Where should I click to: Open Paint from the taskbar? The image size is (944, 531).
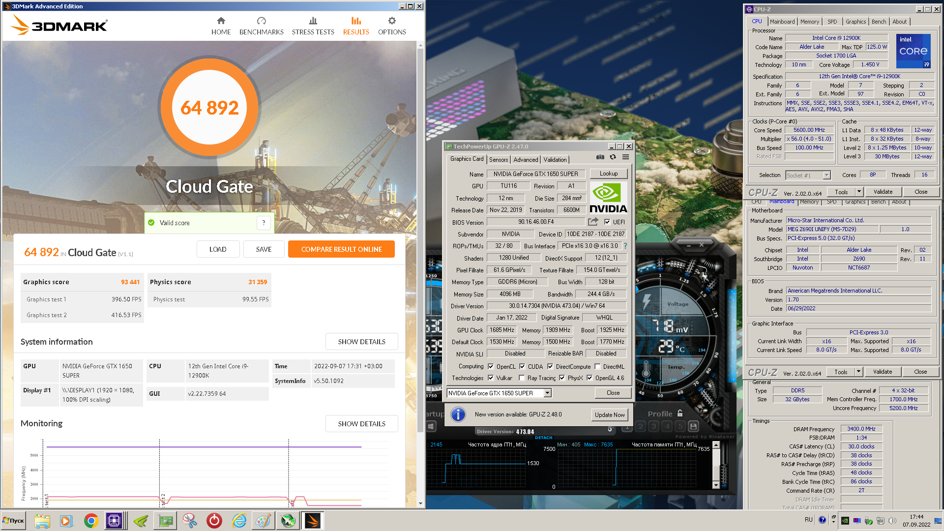click(x=264, y=521)
